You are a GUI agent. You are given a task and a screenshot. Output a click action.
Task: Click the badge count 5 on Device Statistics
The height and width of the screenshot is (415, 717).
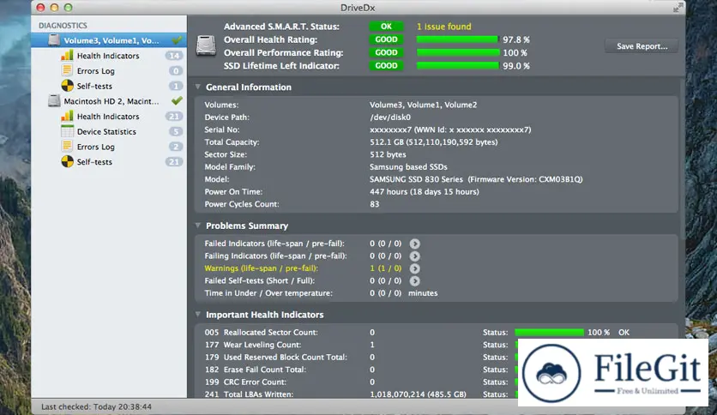pos(176,132)
